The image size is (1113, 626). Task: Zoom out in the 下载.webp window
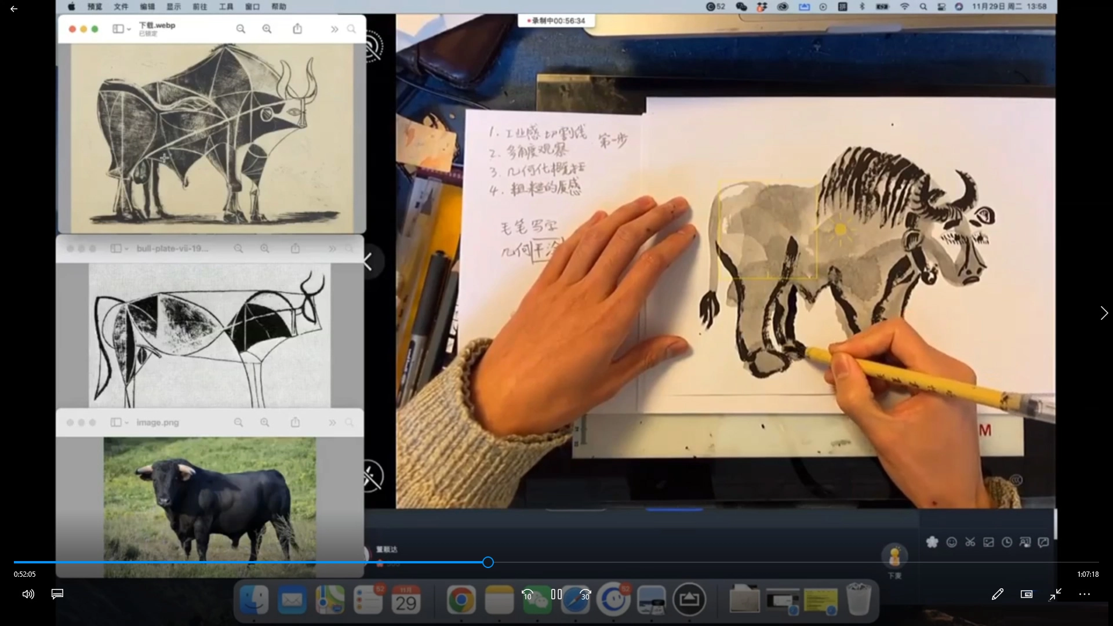(241, 29)
